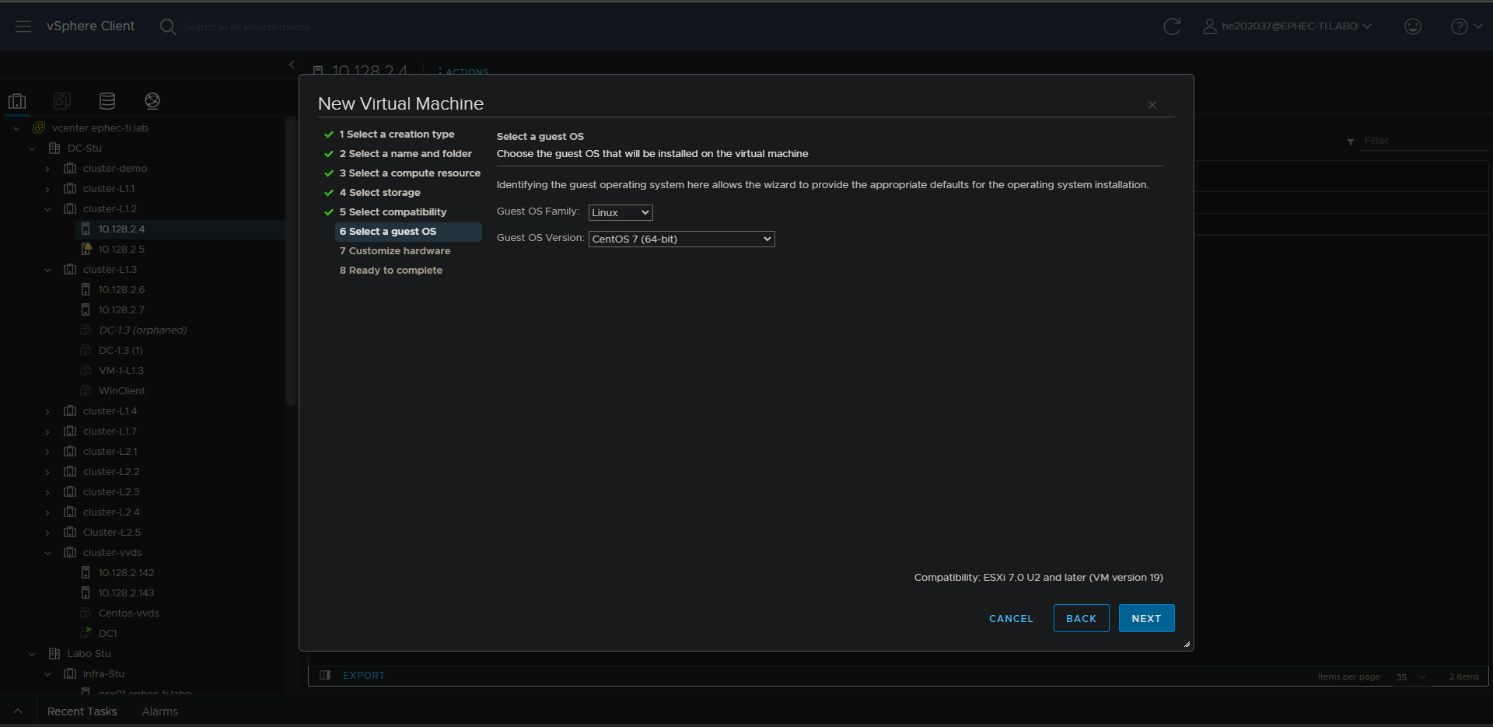The width and height of the screenshot is (1493, 727).
Task: Expand the cluster-L2.1 node
Action: pos(47,452)
